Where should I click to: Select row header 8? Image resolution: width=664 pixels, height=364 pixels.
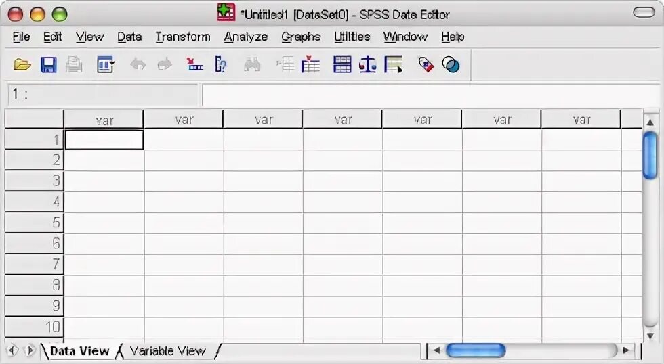coord(35,285)
